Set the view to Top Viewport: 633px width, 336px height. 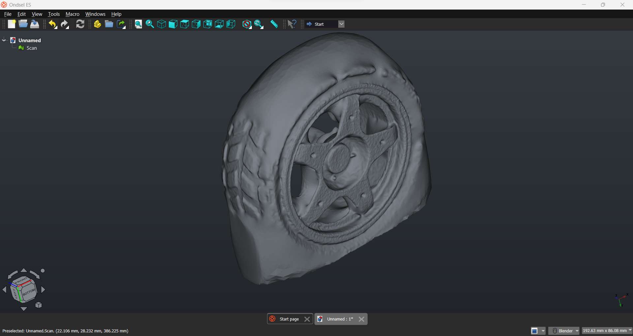[x=185, y=24]
